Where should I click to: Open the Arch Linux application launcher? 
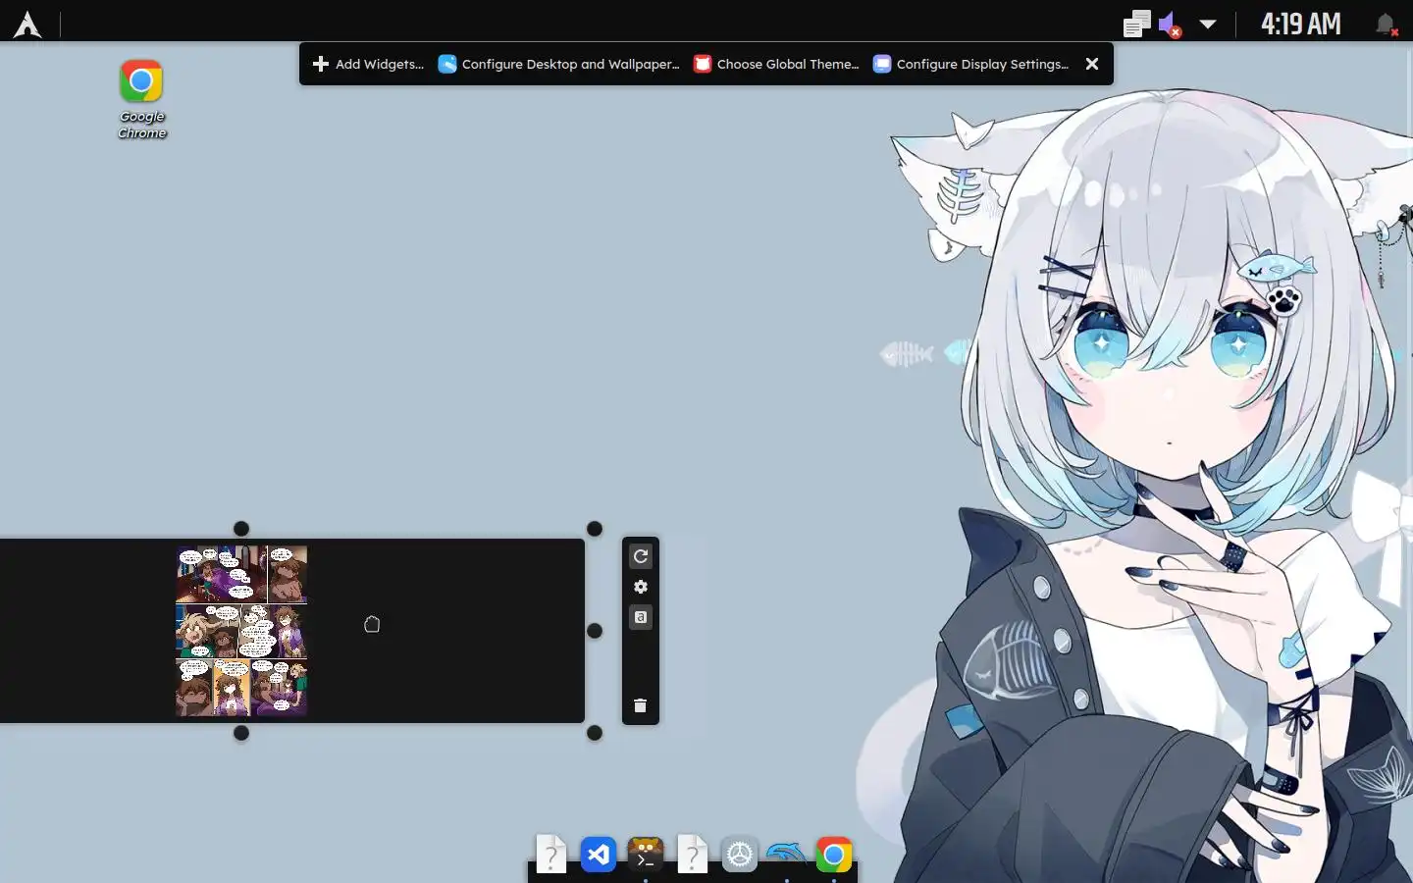pyautogui.click(x=27, y=25)
